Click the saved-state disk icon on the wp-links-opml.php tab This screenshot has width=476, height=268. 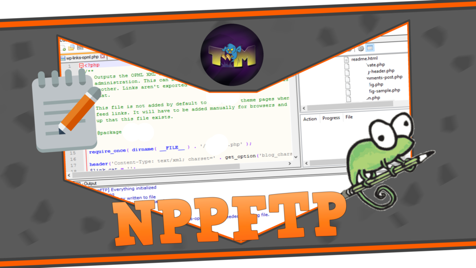63,58
